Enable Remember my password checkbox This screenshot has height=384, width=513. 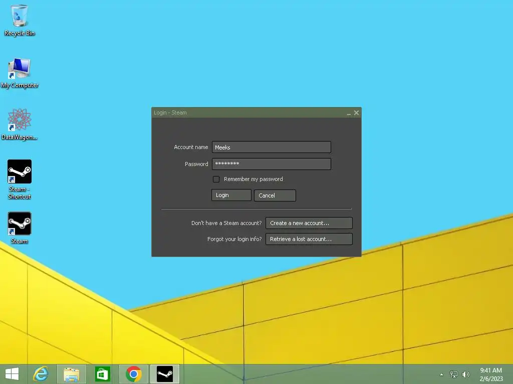pos(216,179)
